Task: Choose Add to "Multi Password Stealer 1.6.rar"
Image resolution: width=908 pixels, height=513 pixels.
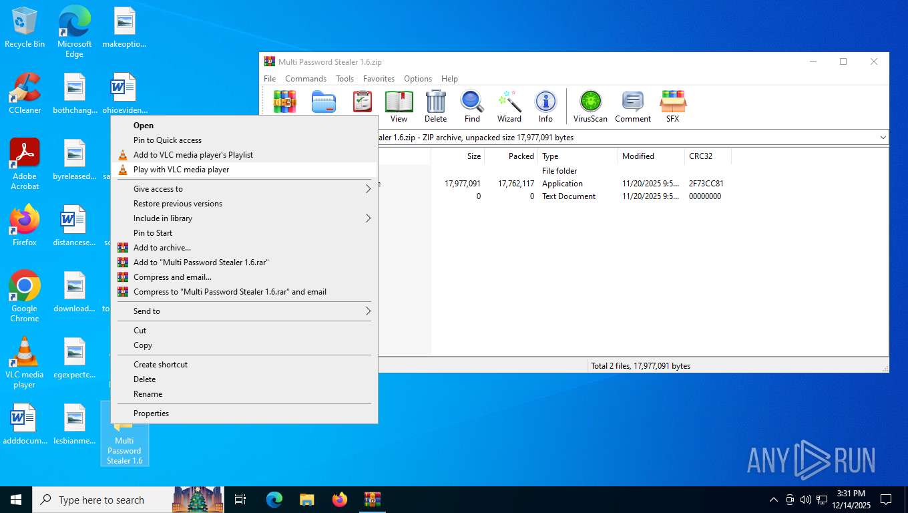Action: click(244, 263)
